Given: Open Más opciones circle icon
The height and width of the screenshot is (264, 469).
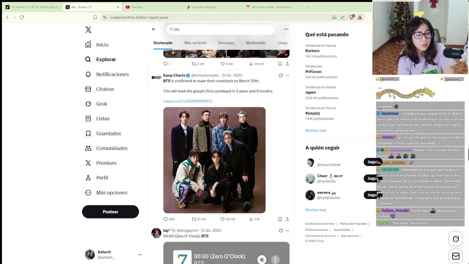Looking at the screenshot, I should pyautogui.click(x=88, y=192).
